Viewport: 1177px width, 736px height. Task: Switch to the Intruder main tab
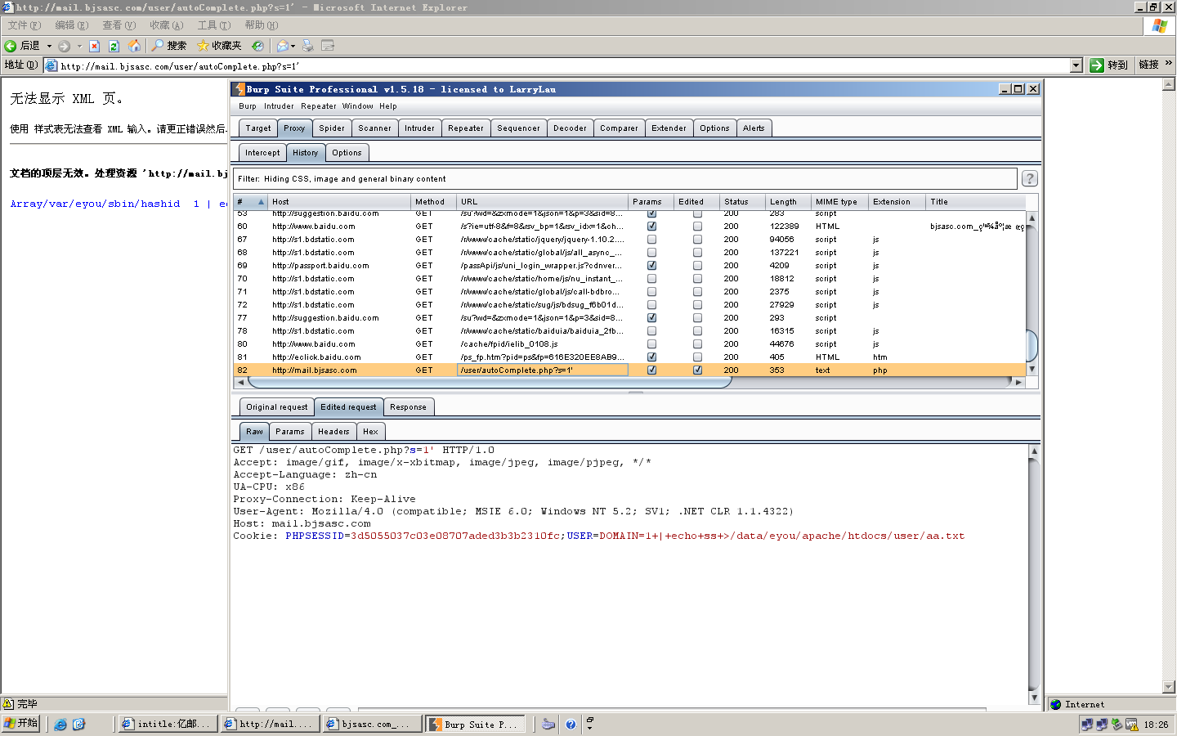tap(419, 128)
